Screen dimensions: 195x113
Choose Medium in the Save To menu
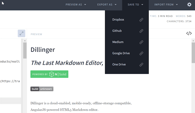coord(118,42)
